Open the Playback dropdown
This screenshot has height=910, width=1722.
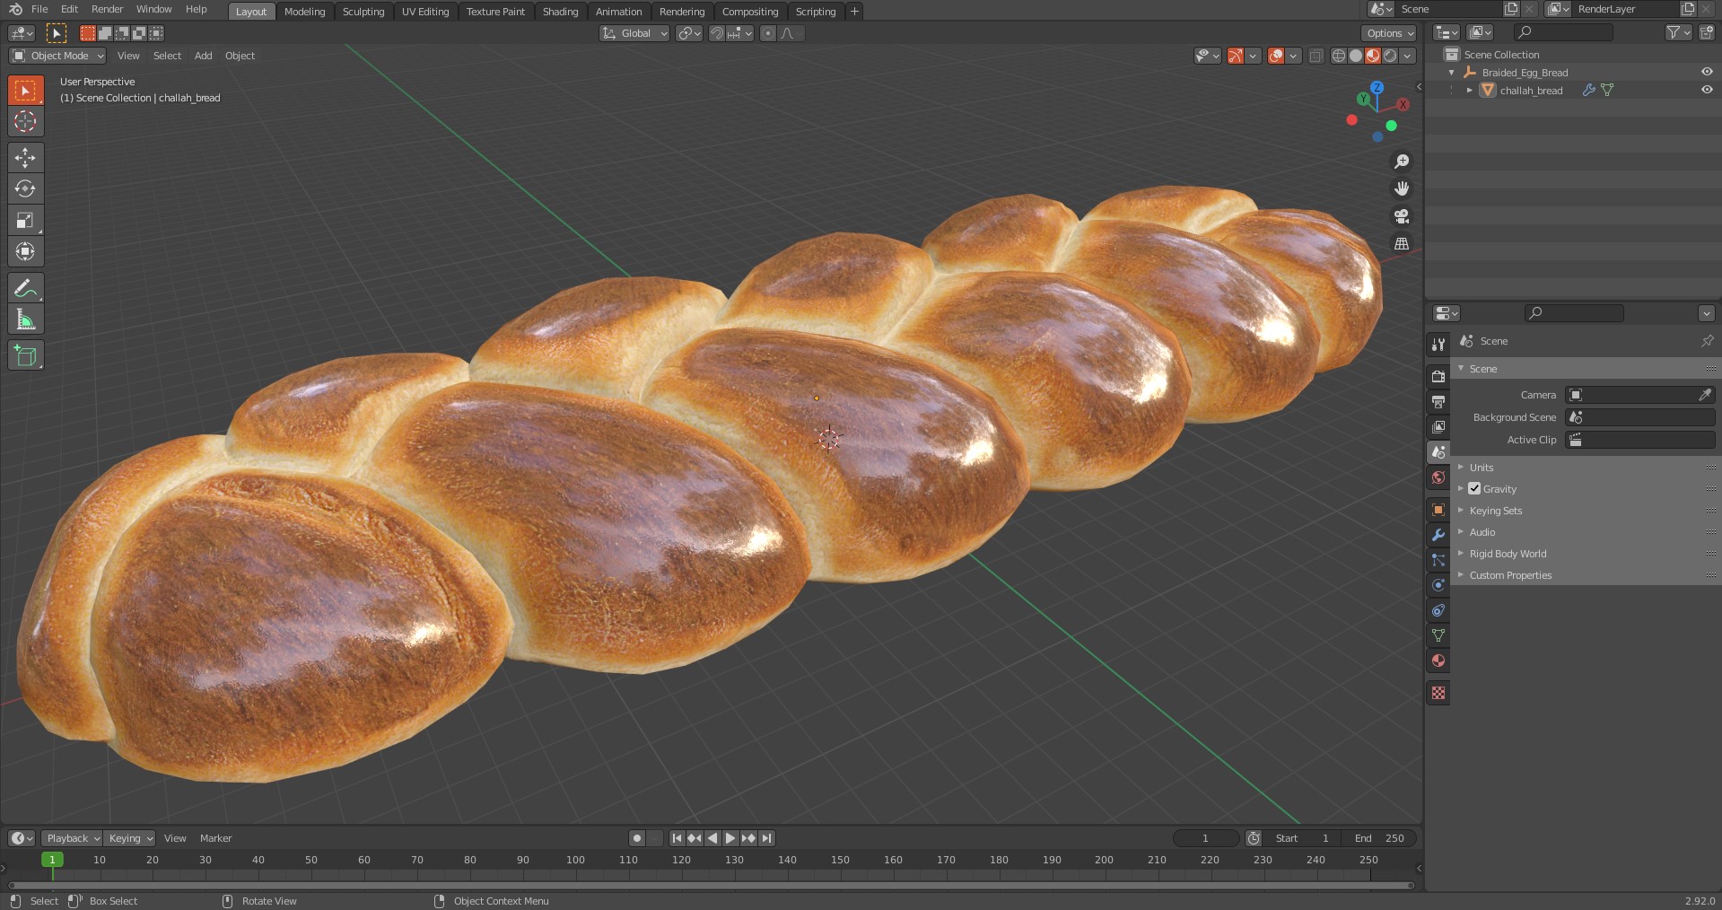73,838
